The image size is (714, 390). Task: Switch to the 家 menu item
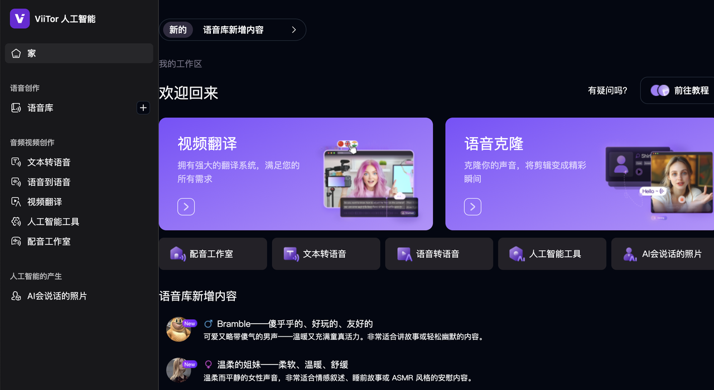coord(31,53)
